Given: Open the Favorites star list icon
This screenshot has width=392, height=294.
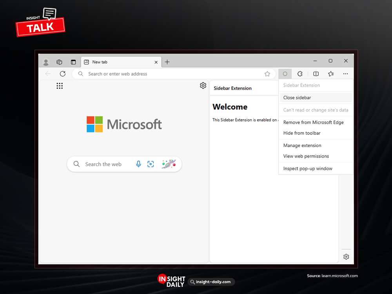Looking at the screenshot, I should click(331, 74).
